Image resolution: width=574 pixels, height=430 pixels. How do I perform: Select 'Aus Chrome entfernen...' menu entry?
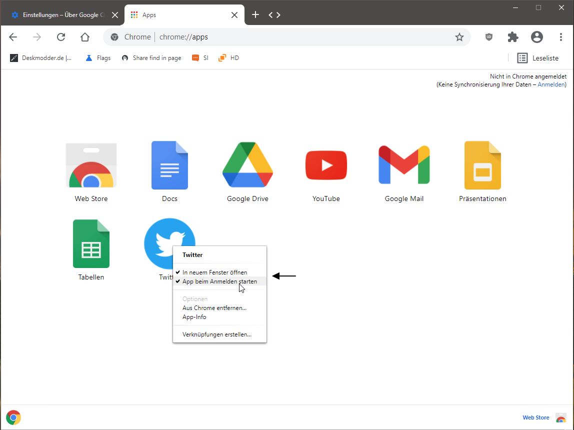click(x=214, y=308)
